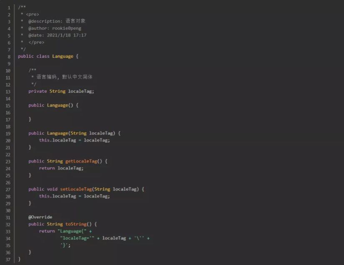Click 'this' on line 20

point(44,140)
